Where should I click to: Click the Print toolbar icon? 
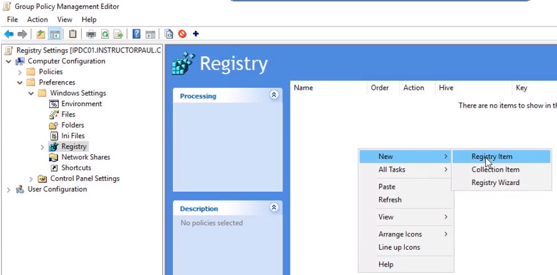pos(91,34)
